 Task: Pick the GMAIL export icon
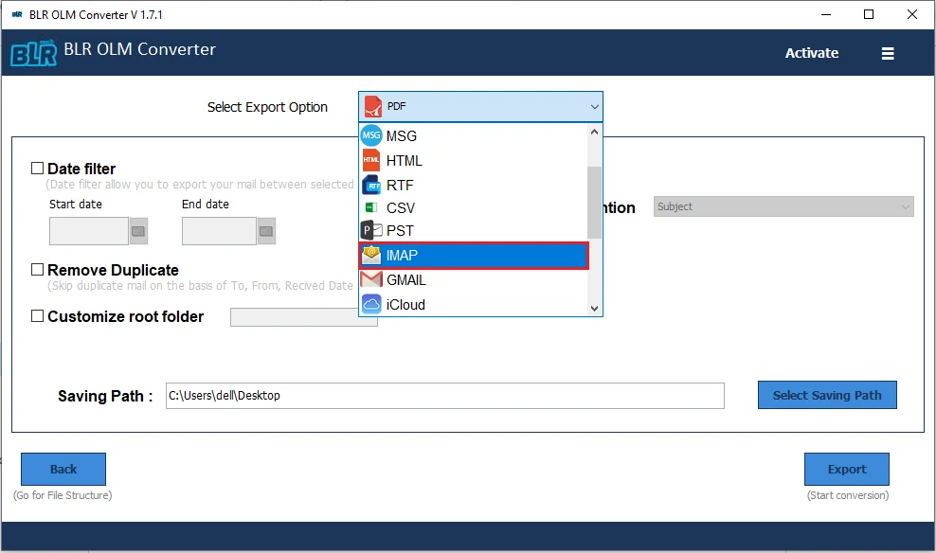pos(371,279)
